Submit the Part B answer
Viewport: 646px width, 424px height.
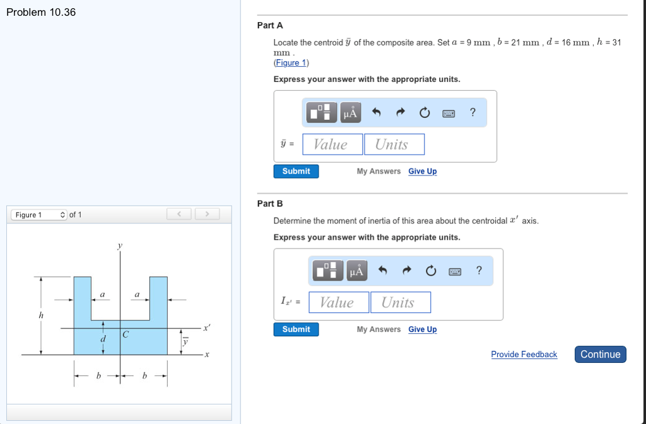tap(296, 329)
